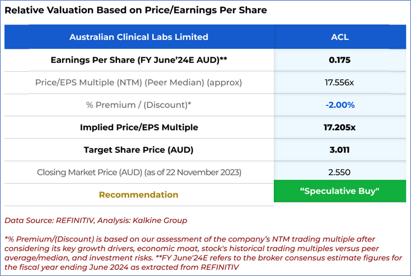Select the Price/EPS Multiple Peer Median label
Viewport: 411px width, 276px height.
pos(139,82)
